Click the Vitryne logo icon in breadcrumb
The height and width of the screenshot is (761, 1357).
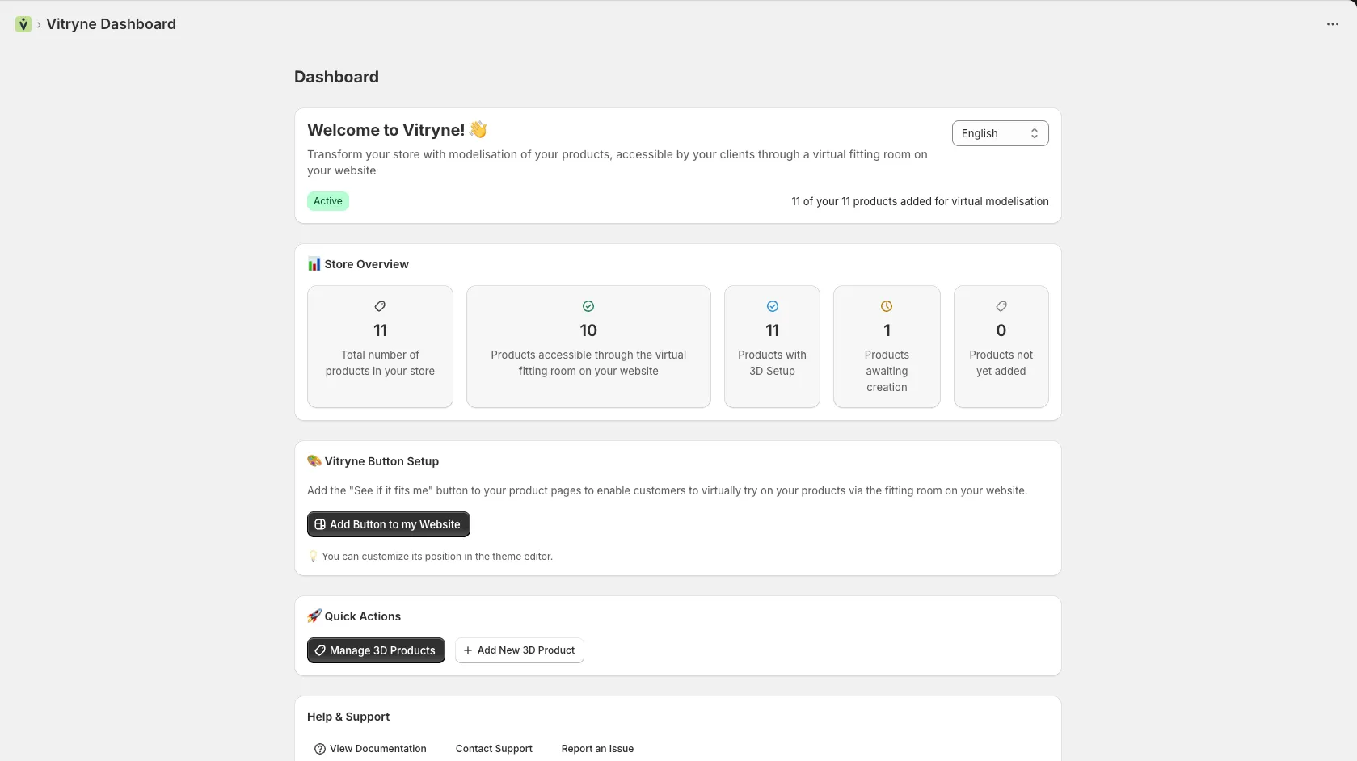pos(22,24)
